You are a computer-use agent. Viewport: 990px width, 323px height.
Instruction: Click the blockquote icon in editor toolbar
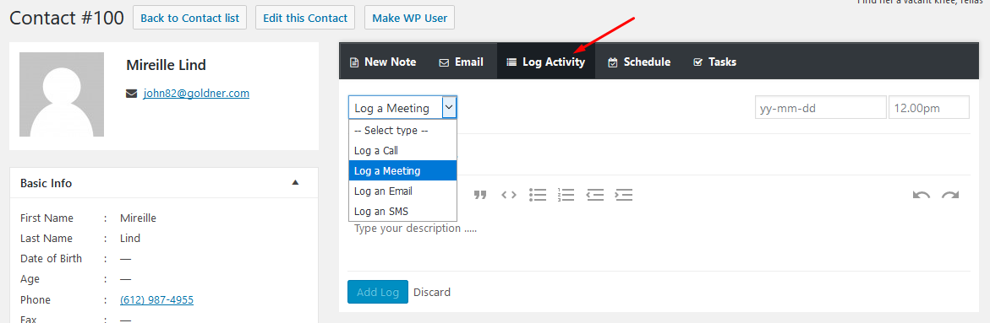point(480,195)
